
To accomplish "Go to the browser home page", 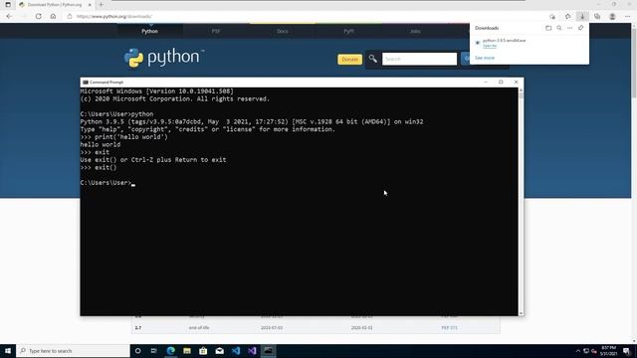I will [53, 16].
